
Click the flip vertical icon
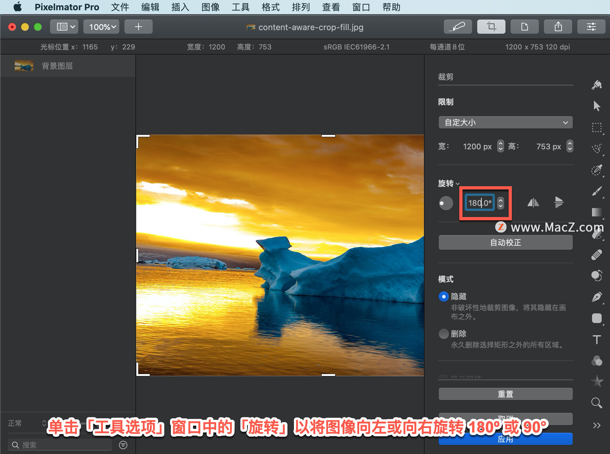[x=559, y=202]
